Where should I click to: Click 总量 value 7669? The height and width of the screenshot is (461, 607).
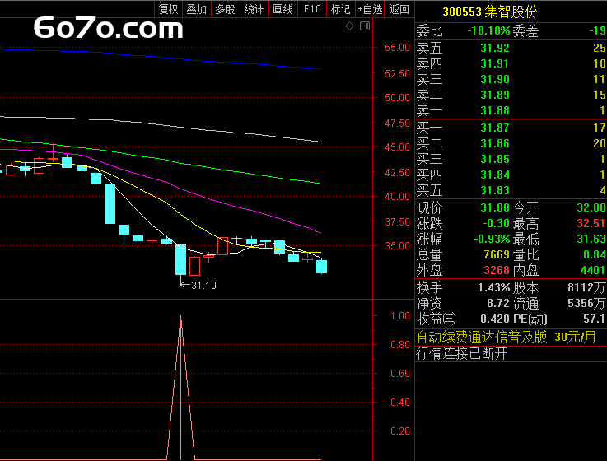(497, 254)
